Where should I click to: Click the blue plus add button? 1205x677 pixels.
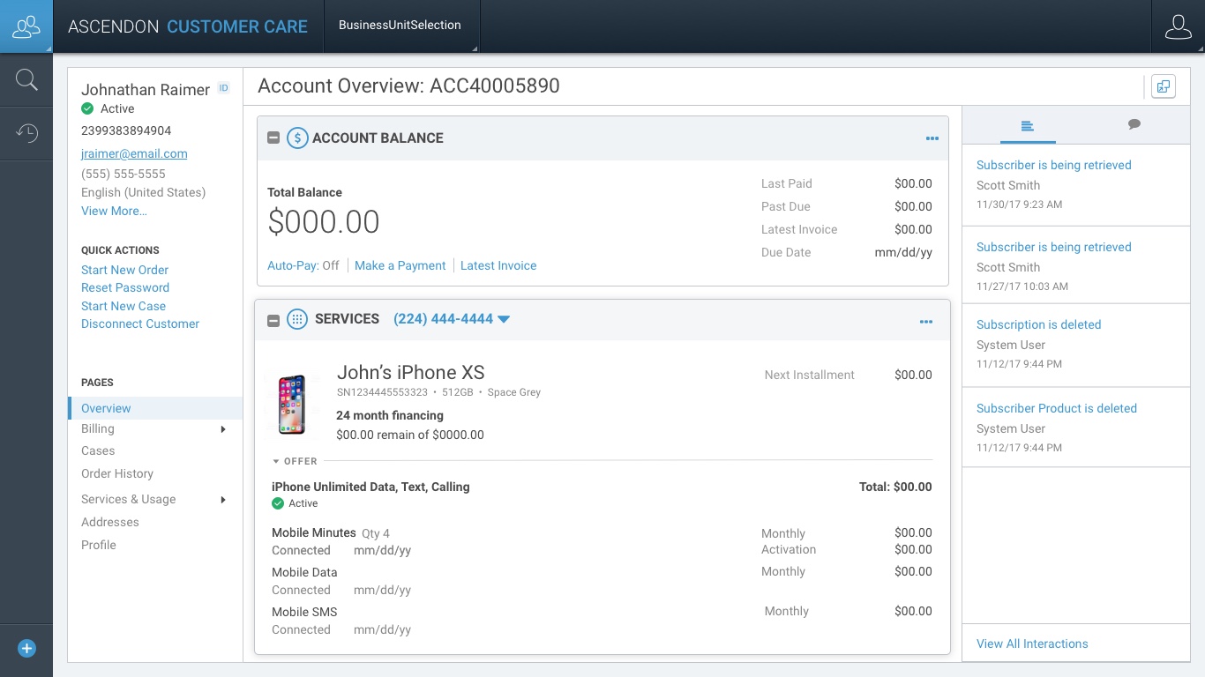26,649
